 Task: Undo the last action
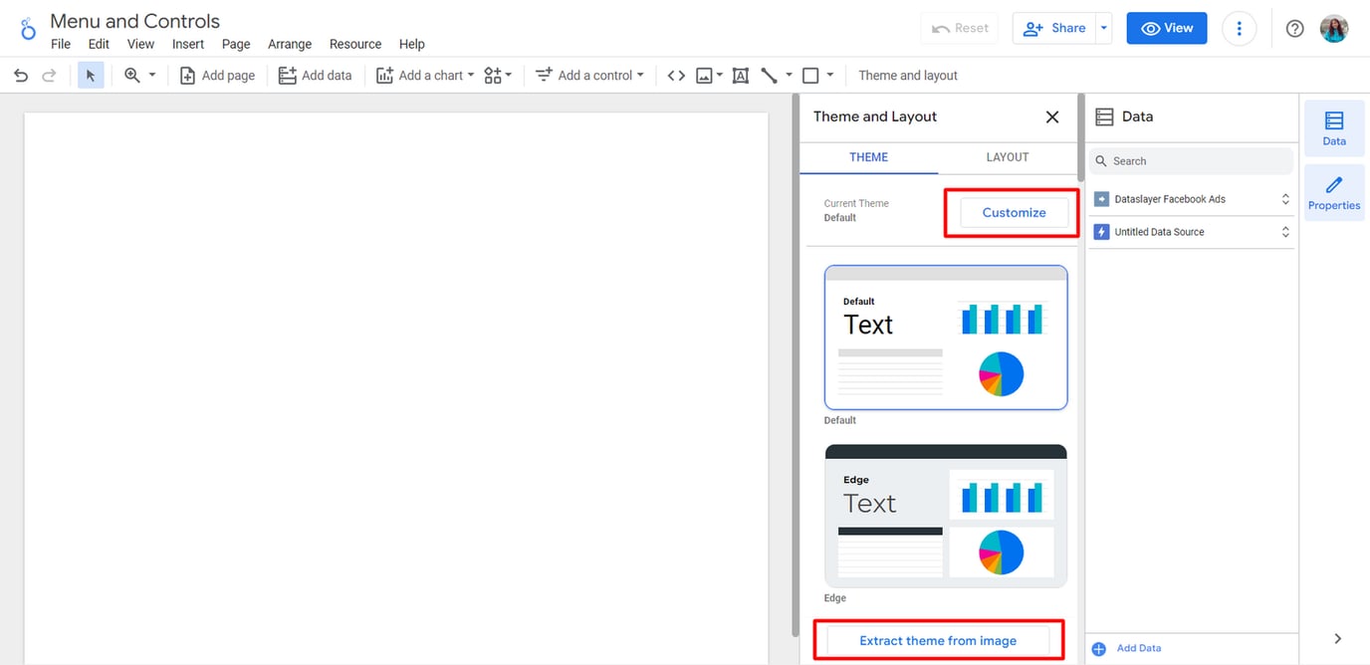coord(20,75)
